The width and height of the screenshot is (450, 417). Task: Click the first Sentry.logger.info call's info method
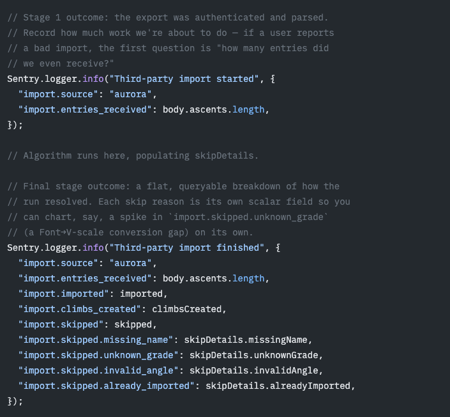pyautogui.click(x=93, y=79)
